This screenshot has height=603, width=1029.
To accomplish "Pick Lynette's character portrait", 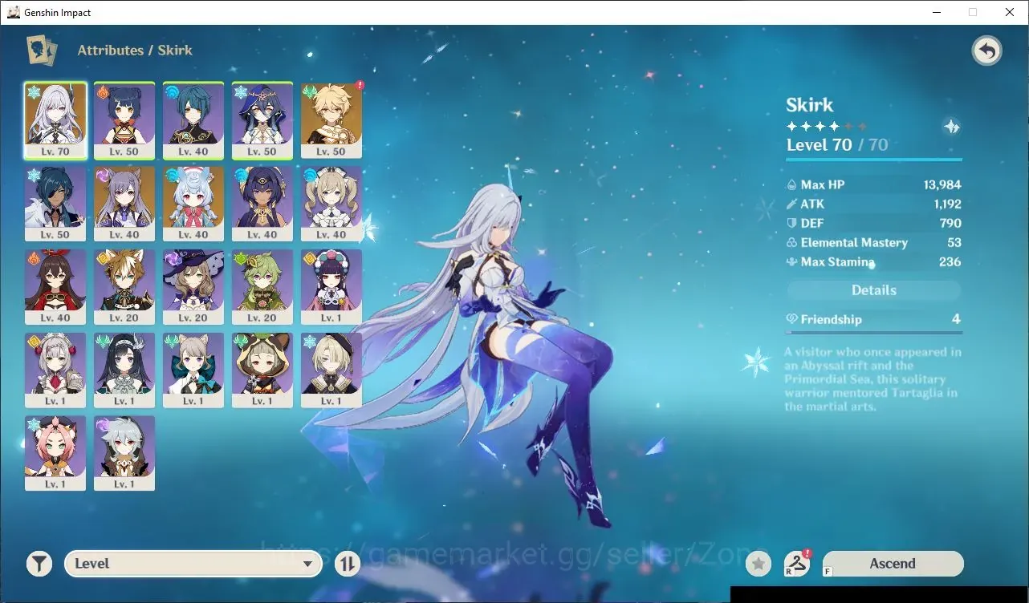I will point(193,370).
